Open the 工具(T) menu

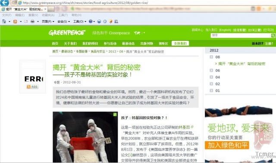coord(63,15)
